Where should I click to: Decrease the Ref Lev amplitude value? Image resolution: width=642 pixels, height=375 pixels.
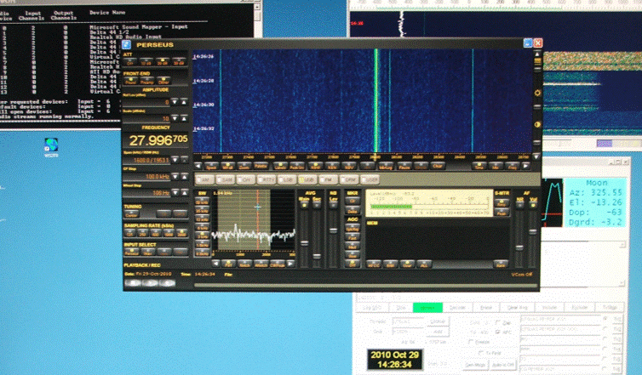(175, 102)
